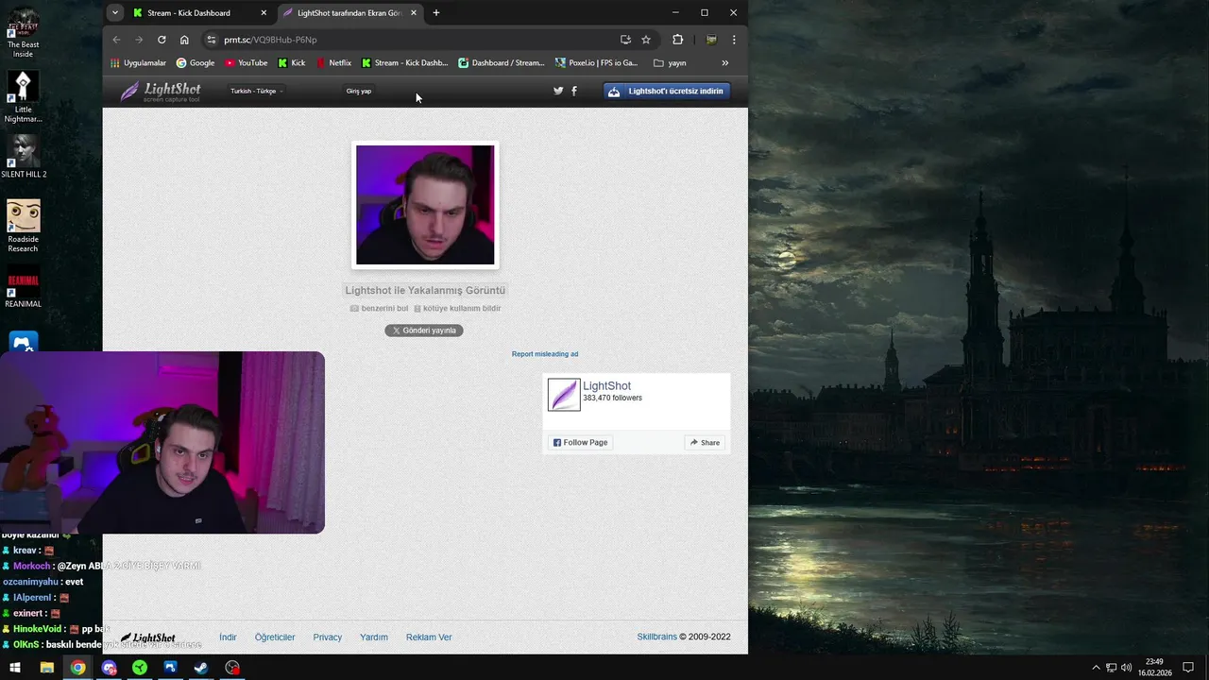Open the Twitter icon in LightShot header
The image size is (1209, 680).
(558, 92)
